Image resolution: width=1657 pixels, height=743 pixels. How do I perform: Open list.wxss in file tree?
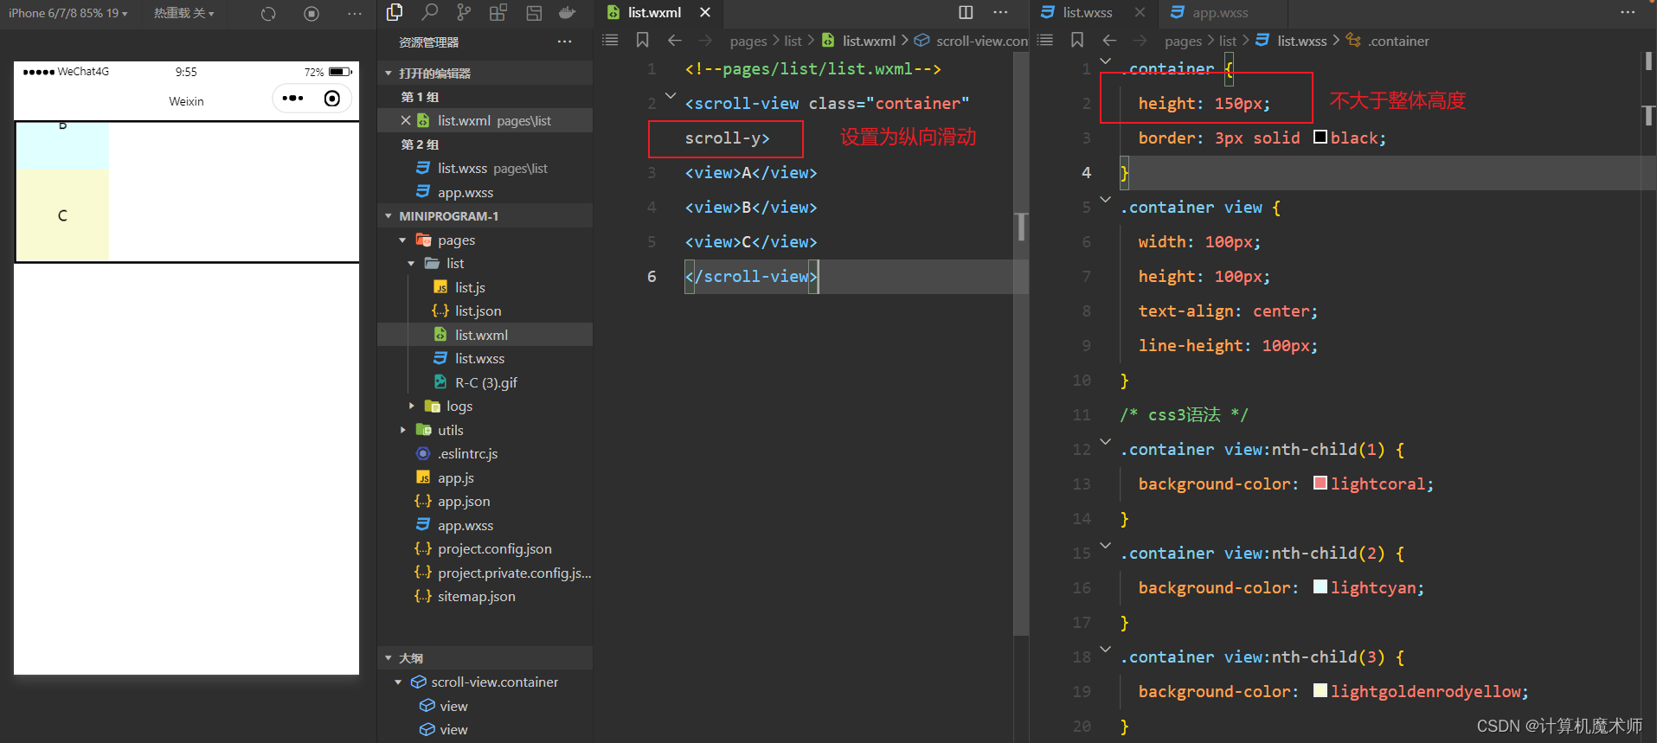(x=479, y=359)
